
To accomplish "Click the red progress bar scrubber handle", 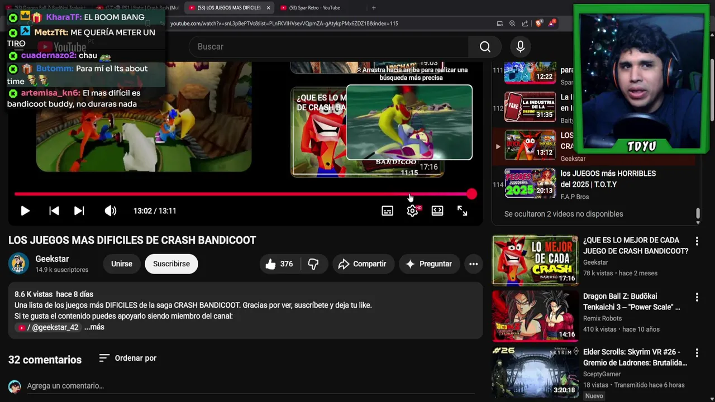I will tap(472, 194).
